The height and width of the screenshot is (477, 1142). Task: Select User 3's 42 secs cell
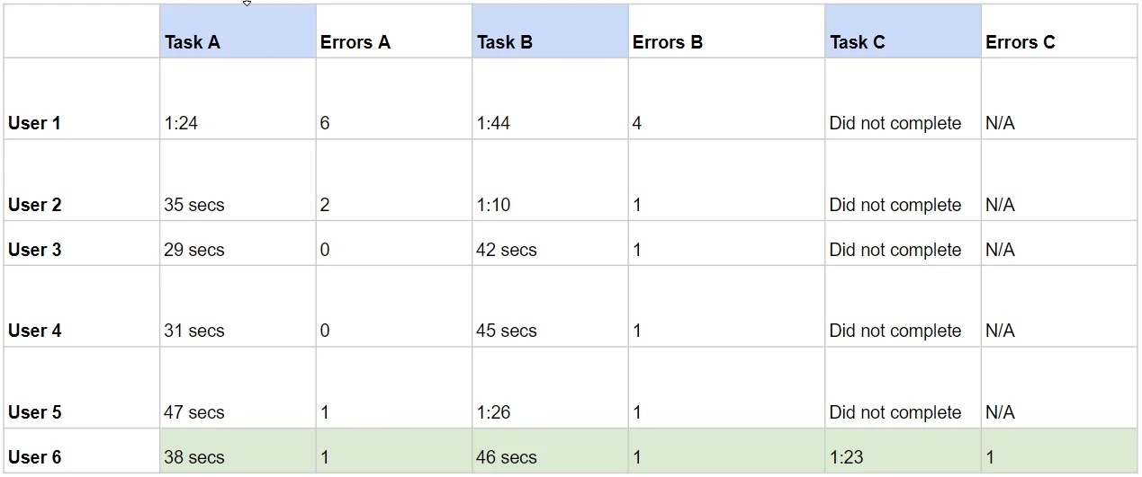pyautogui.click(x=550, y=243)
